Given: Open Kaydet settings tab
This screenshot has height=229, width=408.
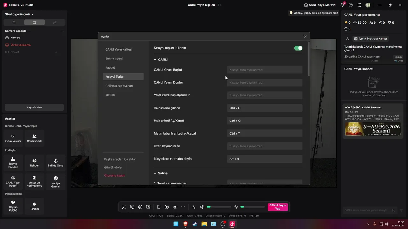Looking at the screenshot, I should pos(123,68).
